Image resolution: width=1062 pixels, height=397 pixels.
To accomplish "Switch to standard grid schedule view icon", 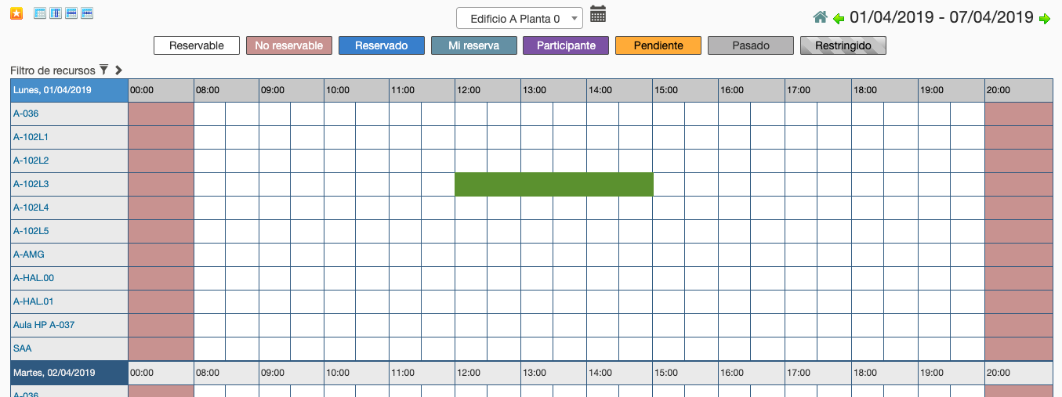I will click(41, 13).
